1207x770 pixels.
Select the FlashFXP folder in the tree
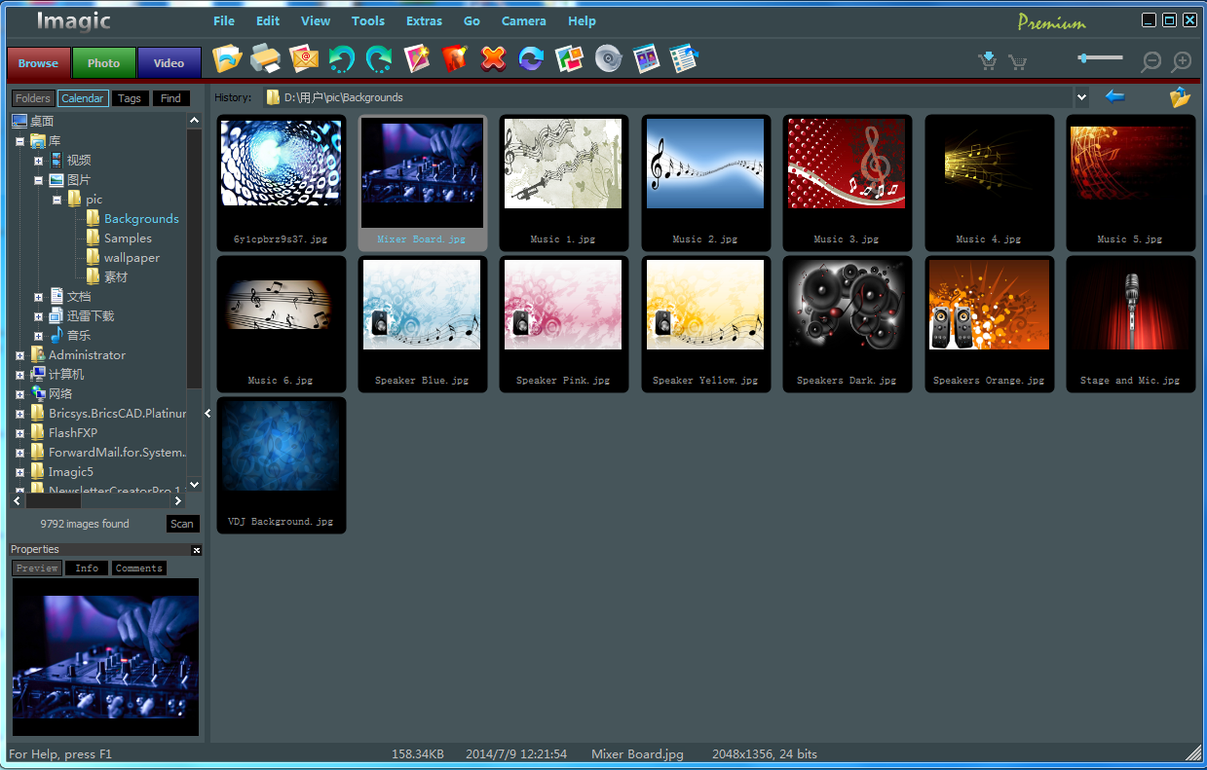point(73,433)
